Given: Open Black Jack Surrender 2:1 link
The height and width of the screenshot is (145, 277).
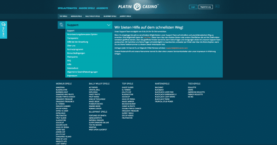Looking at the screenshot, I should (x=166, y=95).
